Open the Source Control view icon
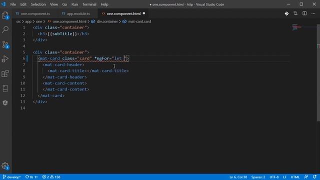Image resolution: width=320 pixels, height=180 pixels. coord(5,44)
